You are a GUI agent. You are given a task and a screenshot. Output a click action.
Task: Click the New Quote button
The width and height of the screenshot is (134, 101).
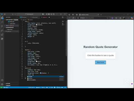tap(100, 62)
